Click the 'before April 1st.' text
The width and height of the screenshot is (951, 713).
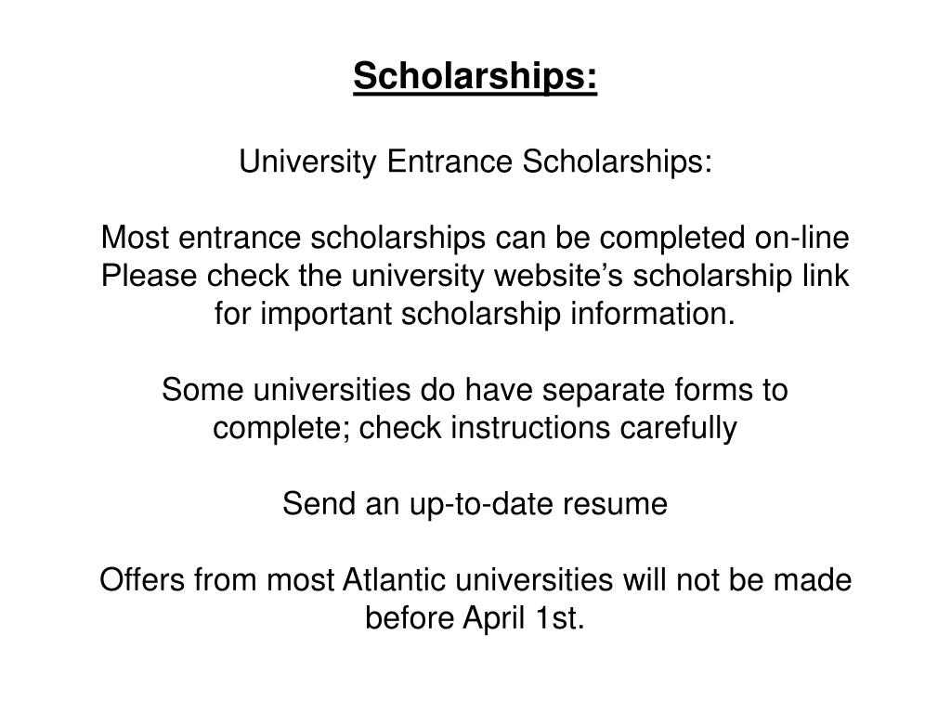(475, 618)
